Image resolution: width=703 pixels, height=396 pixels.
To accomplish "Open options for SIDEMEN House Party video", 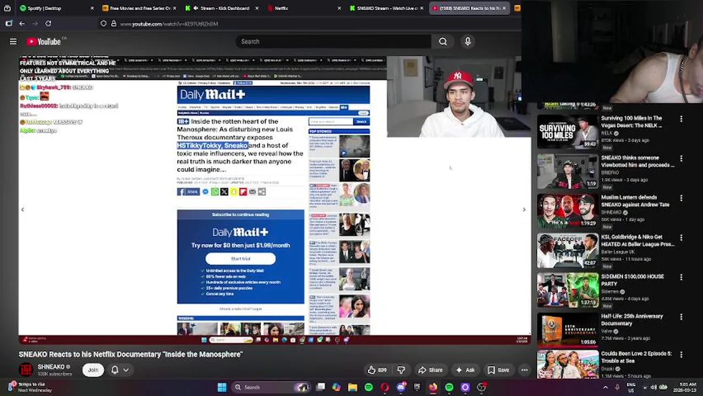I will tap(681, 277).
